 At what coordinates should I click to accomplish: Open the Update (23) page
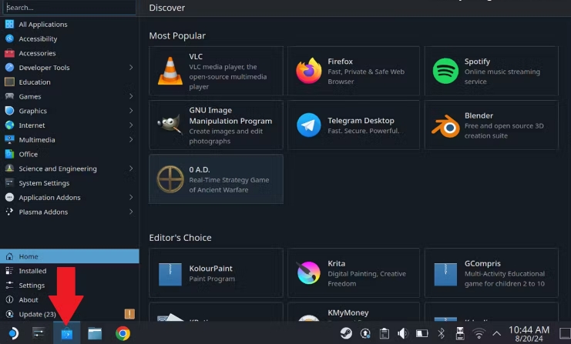click(x=69, y=314)
